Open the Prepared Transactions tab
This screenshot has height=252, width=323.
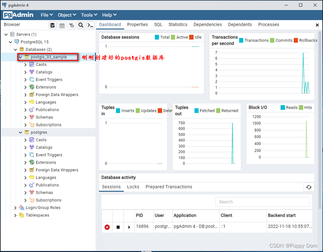click(169, 187)
